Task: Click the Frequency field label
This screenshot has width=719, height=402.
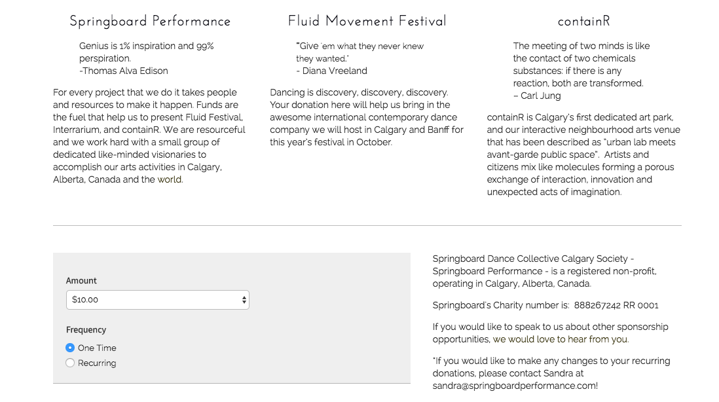Action: 86,329
